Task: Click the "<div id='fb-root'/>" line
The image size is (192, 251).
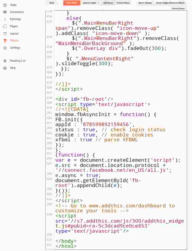Action: pos(84,99)
